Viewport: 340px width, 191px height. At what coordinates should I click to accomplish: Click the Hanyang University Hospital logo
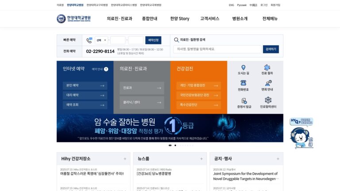[x=74, y=19]
